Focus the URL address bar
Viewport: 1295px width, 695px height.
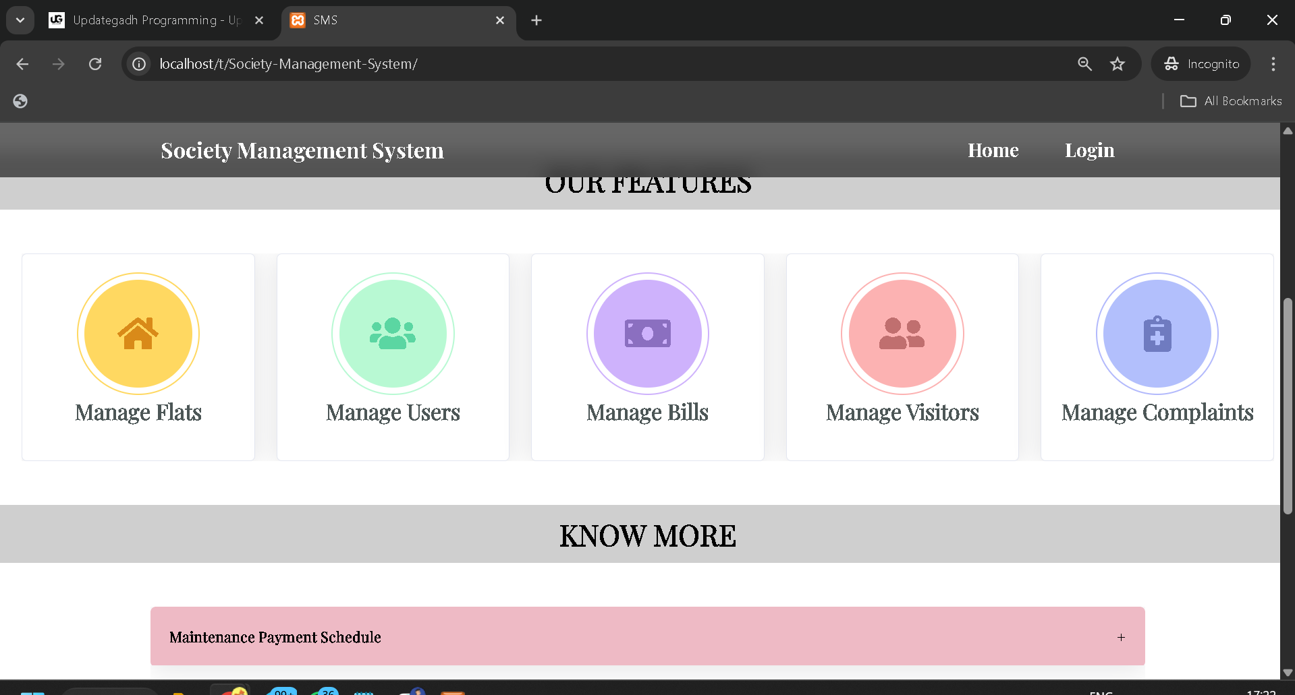(540, 64)
